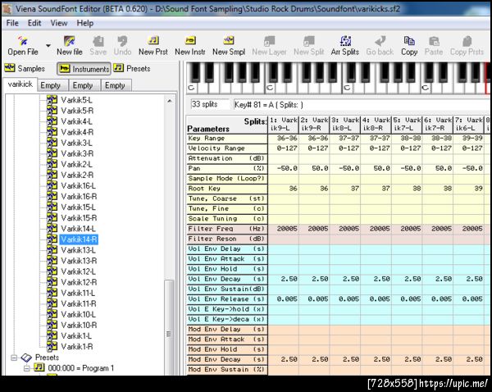Viewport: 492px width, 392px height.
Task: Click the Open File toolbar icon
Action: (x=23, y=45)
